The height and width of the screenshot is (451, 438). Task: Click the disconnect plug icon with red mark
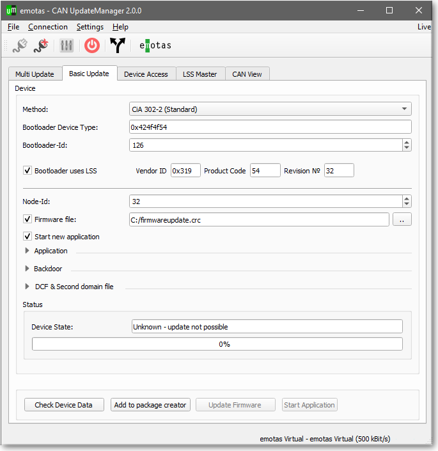(x=41, y=45)
